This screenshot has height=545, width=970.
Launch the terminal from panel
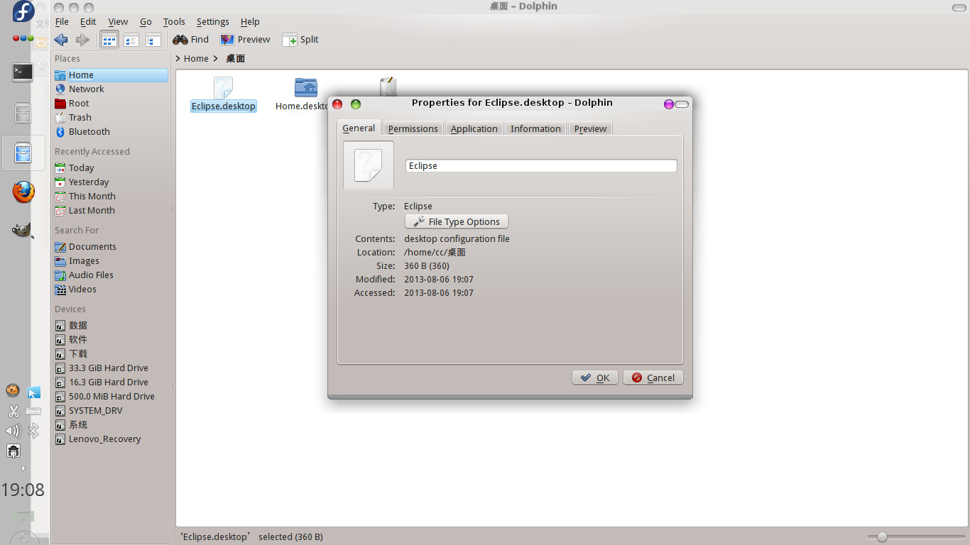23,72
